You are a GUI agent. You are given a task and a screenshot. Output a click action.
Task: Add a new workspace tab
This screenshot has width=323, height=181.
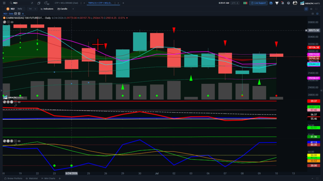(x=123, y=3)
